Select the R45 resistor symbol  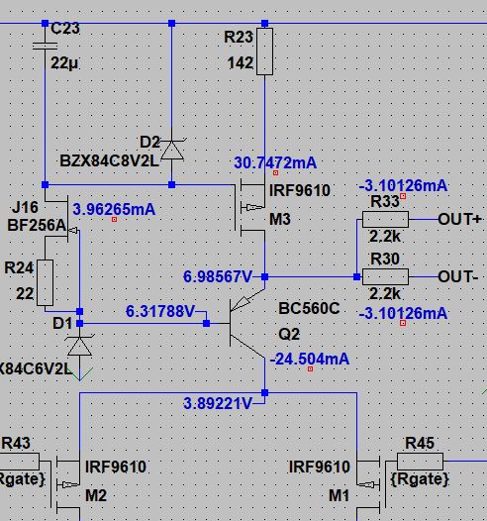click(x=420, y=462)
